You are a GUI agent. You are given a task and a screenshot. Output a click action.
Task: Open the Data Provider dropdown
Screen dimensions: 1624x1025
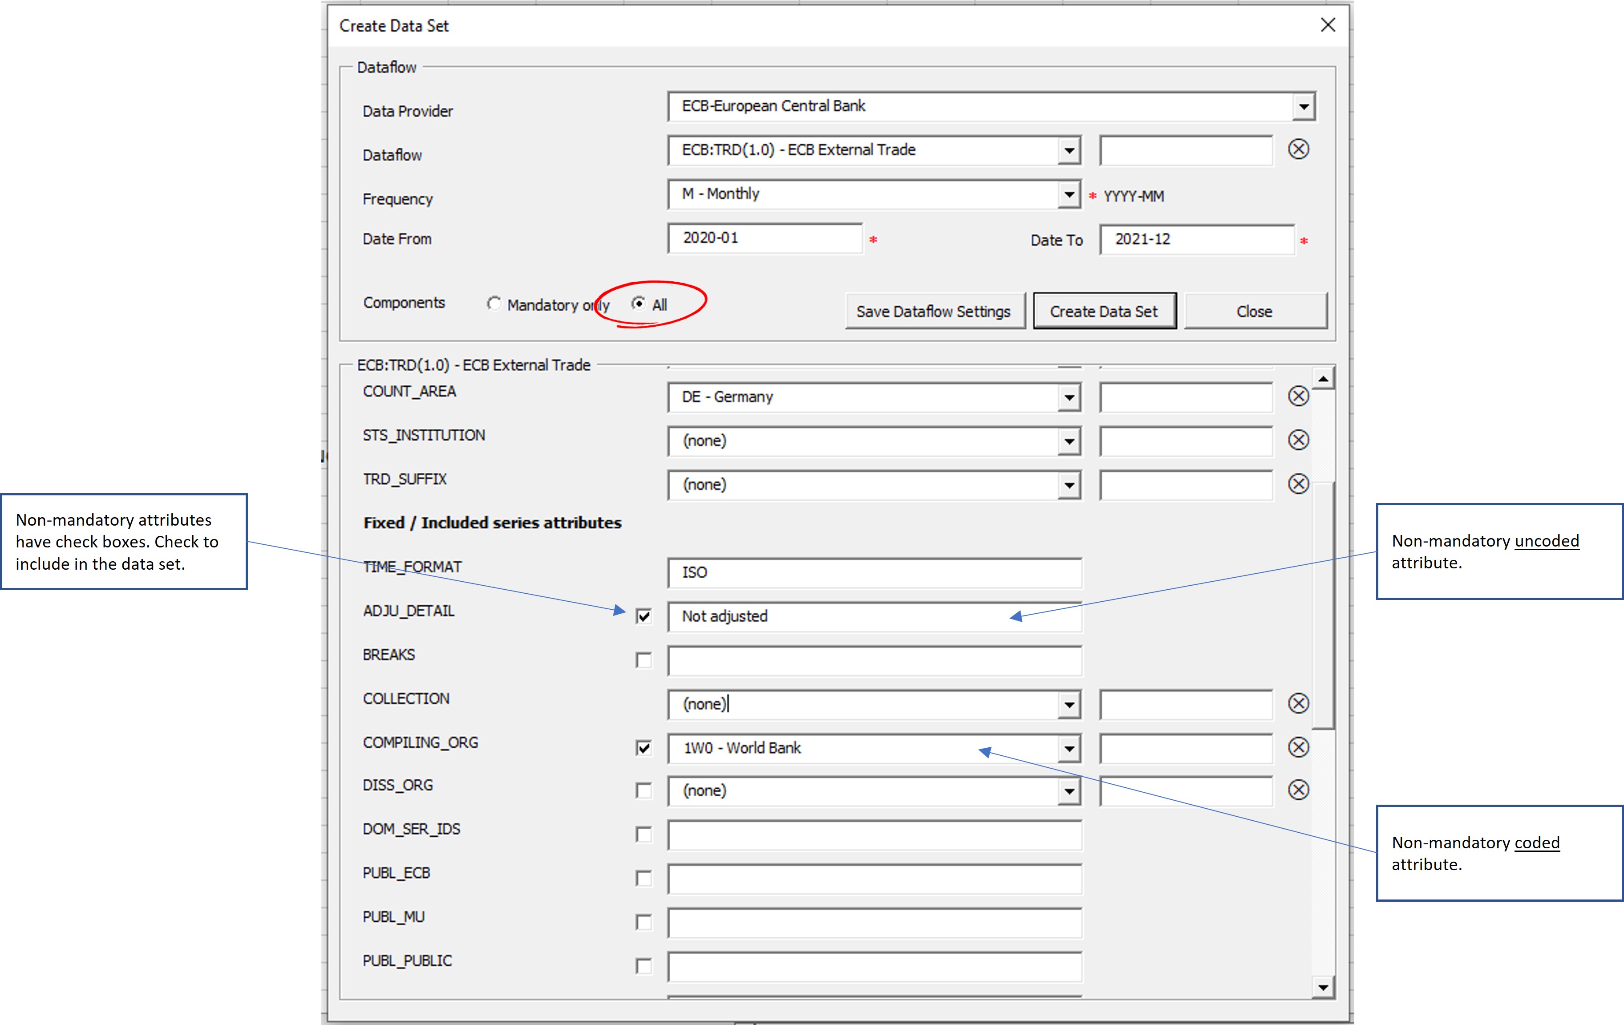click(1303, 106)
